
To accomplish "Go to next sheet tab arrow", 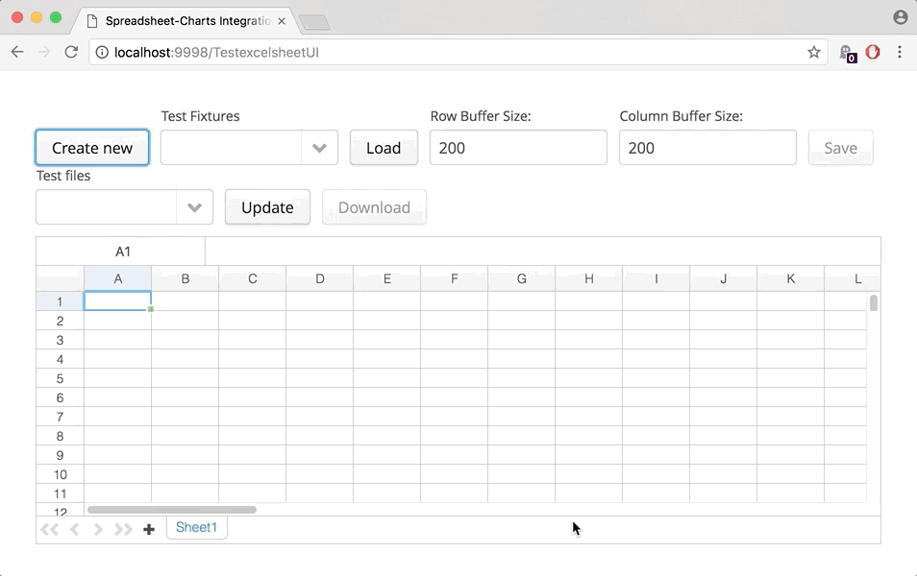I will point(98,529).
